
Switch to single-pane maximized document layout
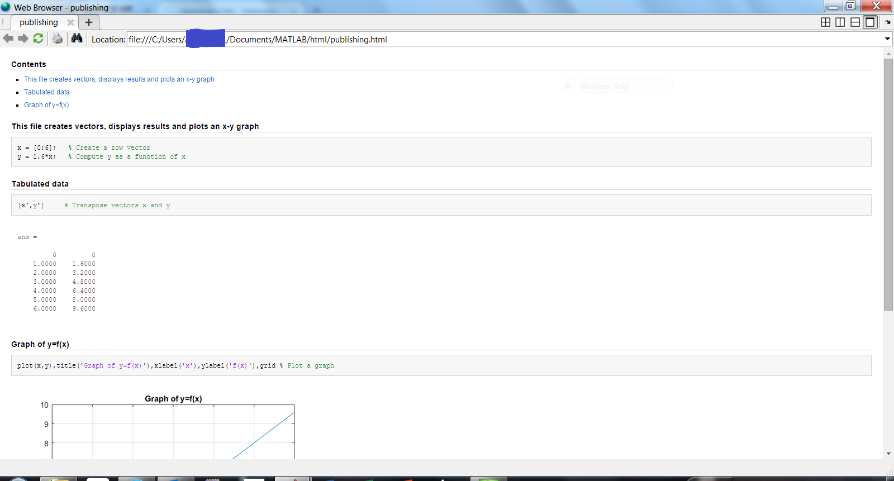coord(870,22)
